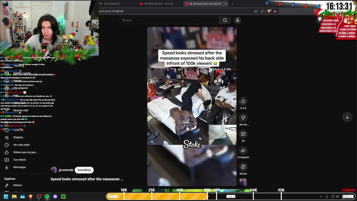This screenshot has width=357, height=201.
Task: Search with the magnifying glass button
Action: (225, 20)
